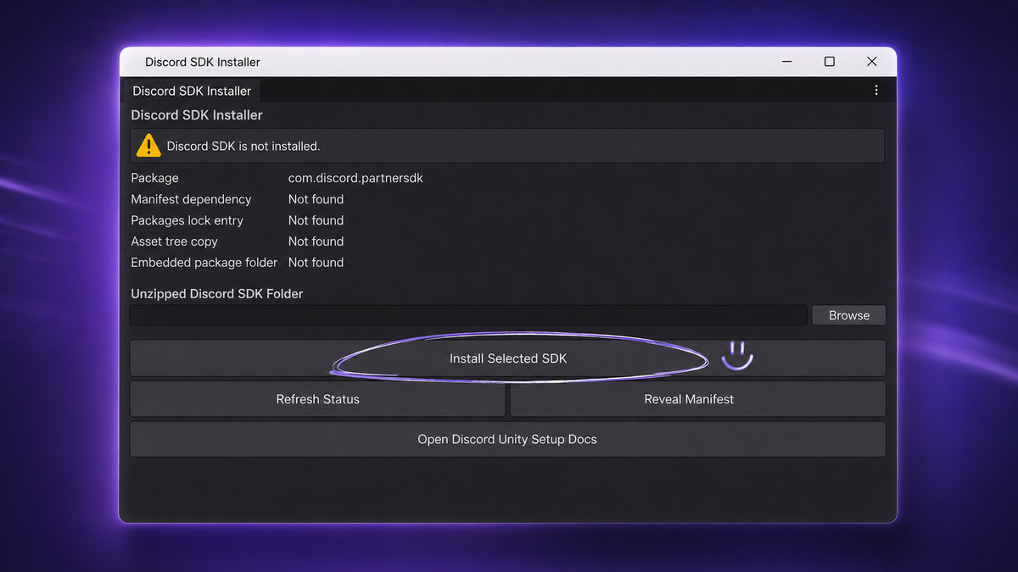
Task: Click the 'Not found' value for Packages lock entry
Action: click(316, 220)
